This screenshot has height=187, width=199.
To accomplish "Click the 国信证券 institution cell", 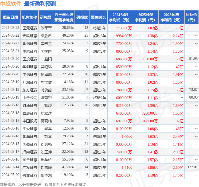I will [30, 44].
